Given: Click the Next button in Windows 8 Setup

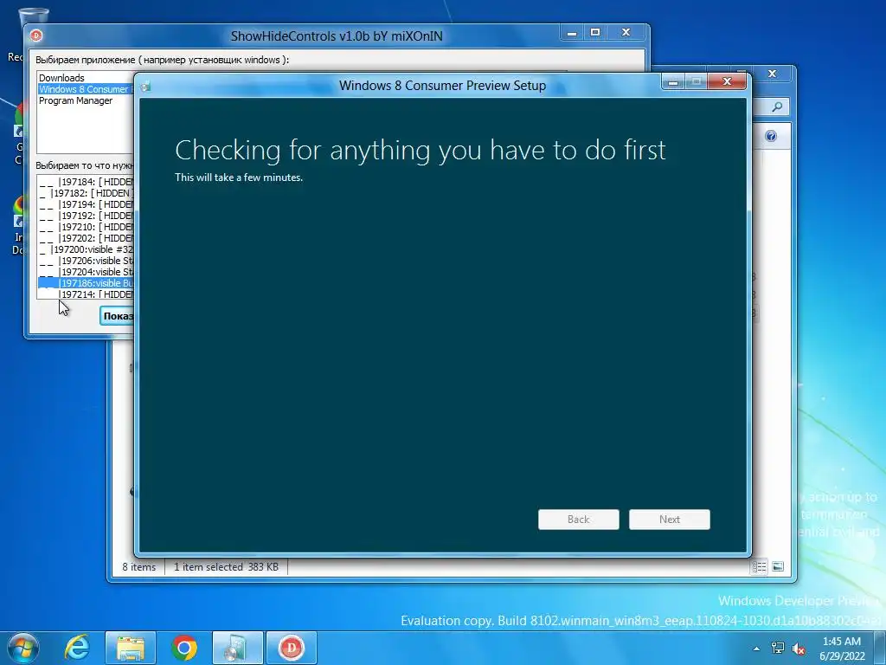Looking at the screenshot, I should (x=669, y=520).
